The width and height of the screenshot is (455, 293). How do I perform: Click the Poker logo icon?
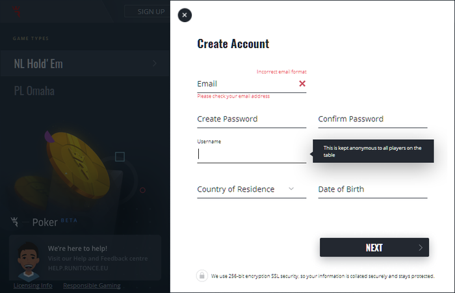(x=15, y=222)
